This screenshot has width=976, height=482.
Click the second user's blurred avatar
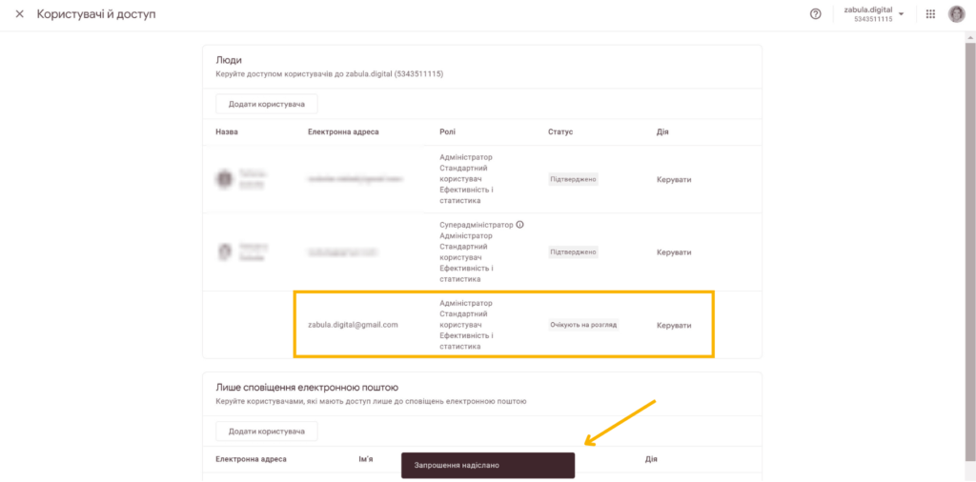coord(223,251)
